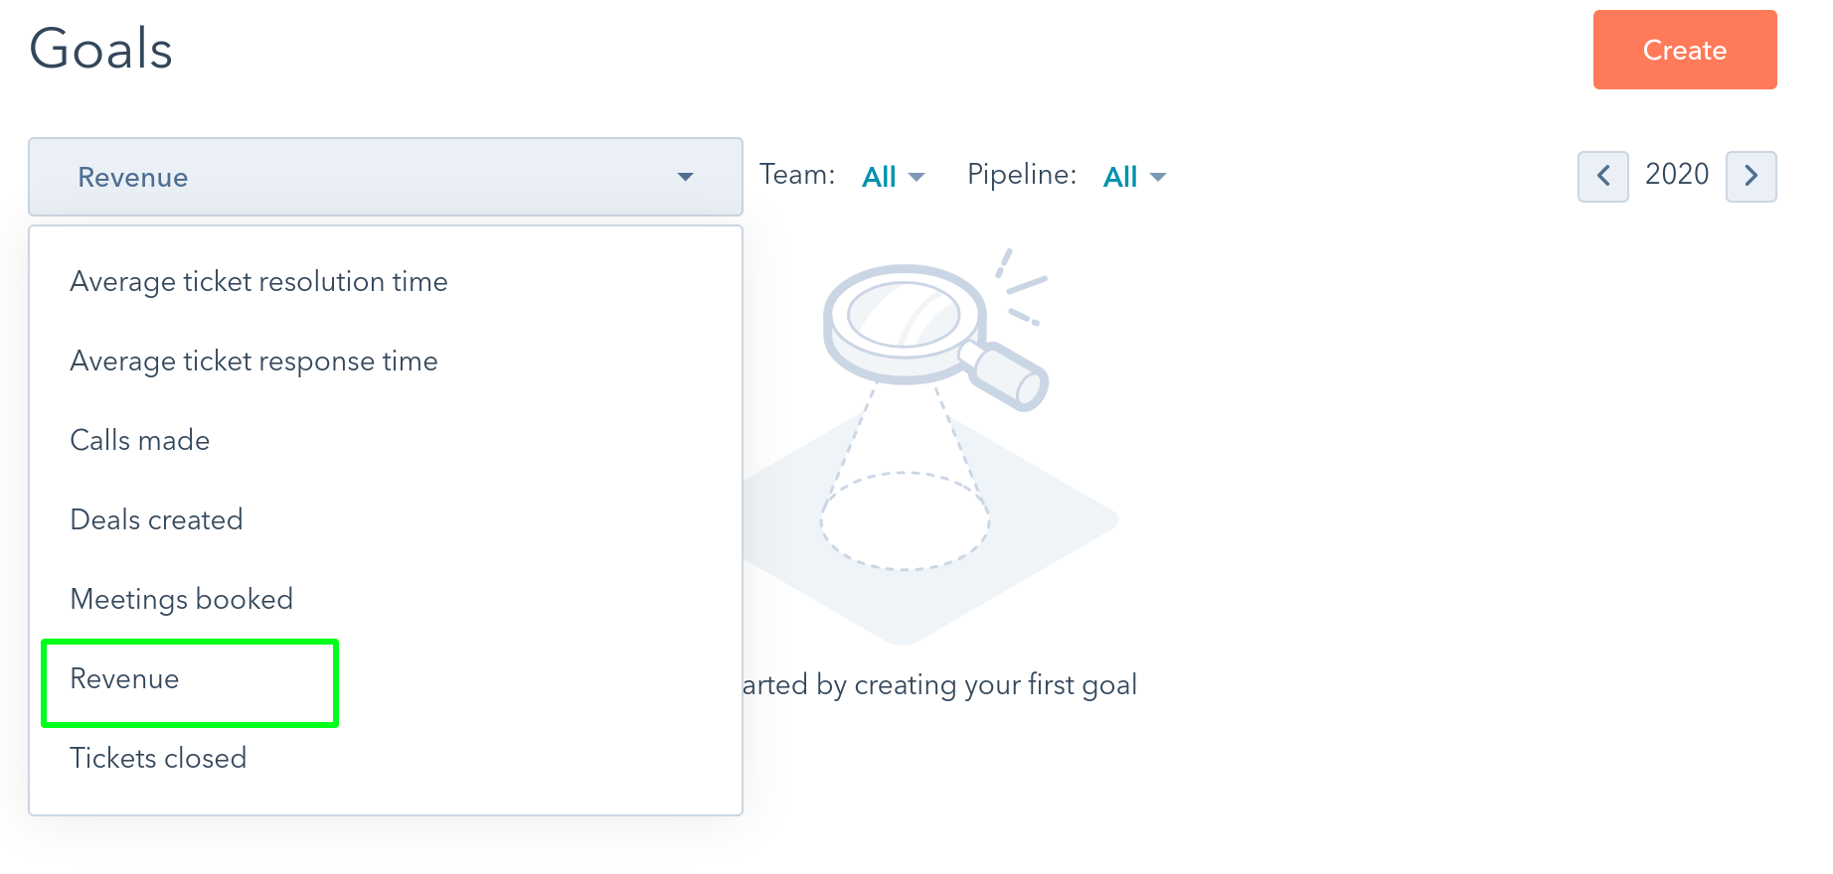Click the Team 'All' link

pos(879,177)
